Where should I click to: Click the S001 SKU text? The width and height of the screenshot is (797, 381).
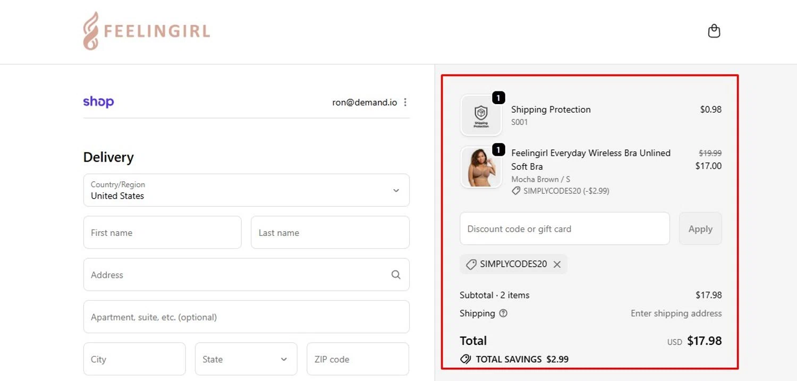[520, 122]
